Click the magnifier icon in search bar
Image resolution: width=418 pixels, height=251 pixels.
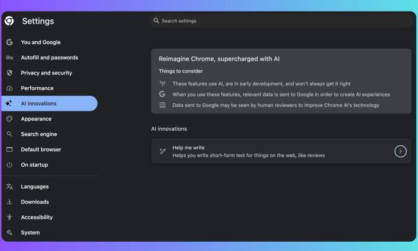coord(156,21)
